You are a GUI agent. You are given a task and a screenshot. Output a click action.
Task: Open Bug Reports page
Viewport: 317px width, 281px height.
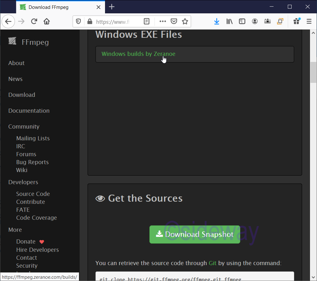32,162
